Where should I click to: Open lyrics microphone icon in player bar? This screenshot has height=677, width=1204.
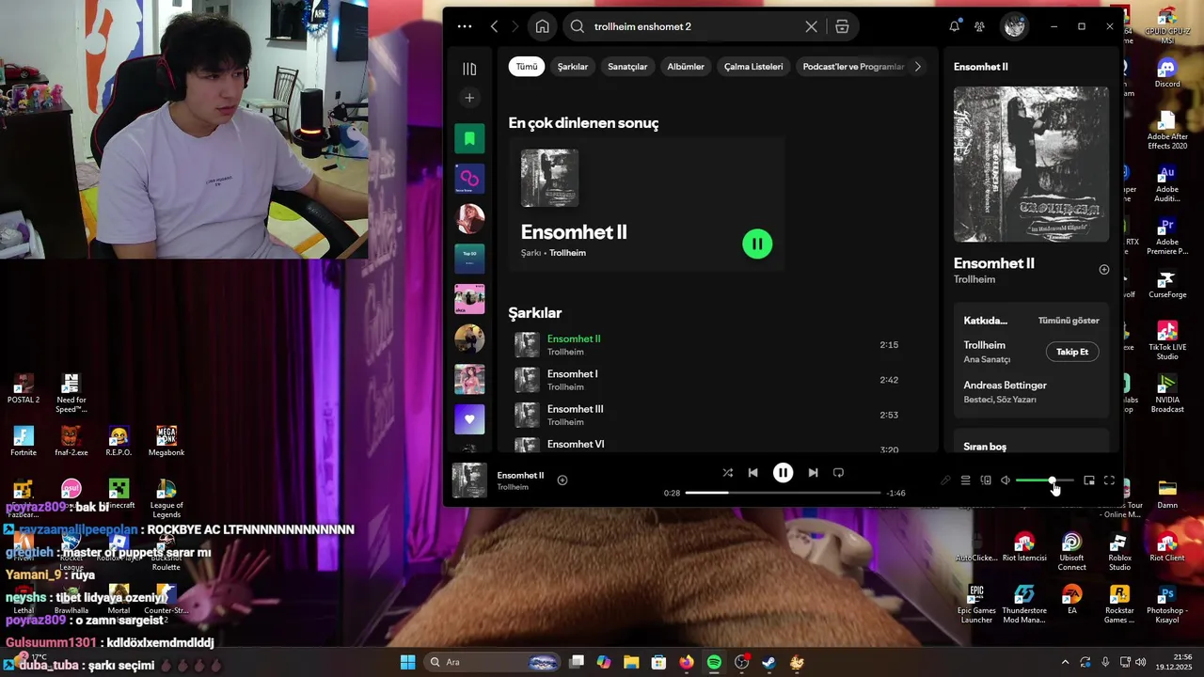click(945, 480)
